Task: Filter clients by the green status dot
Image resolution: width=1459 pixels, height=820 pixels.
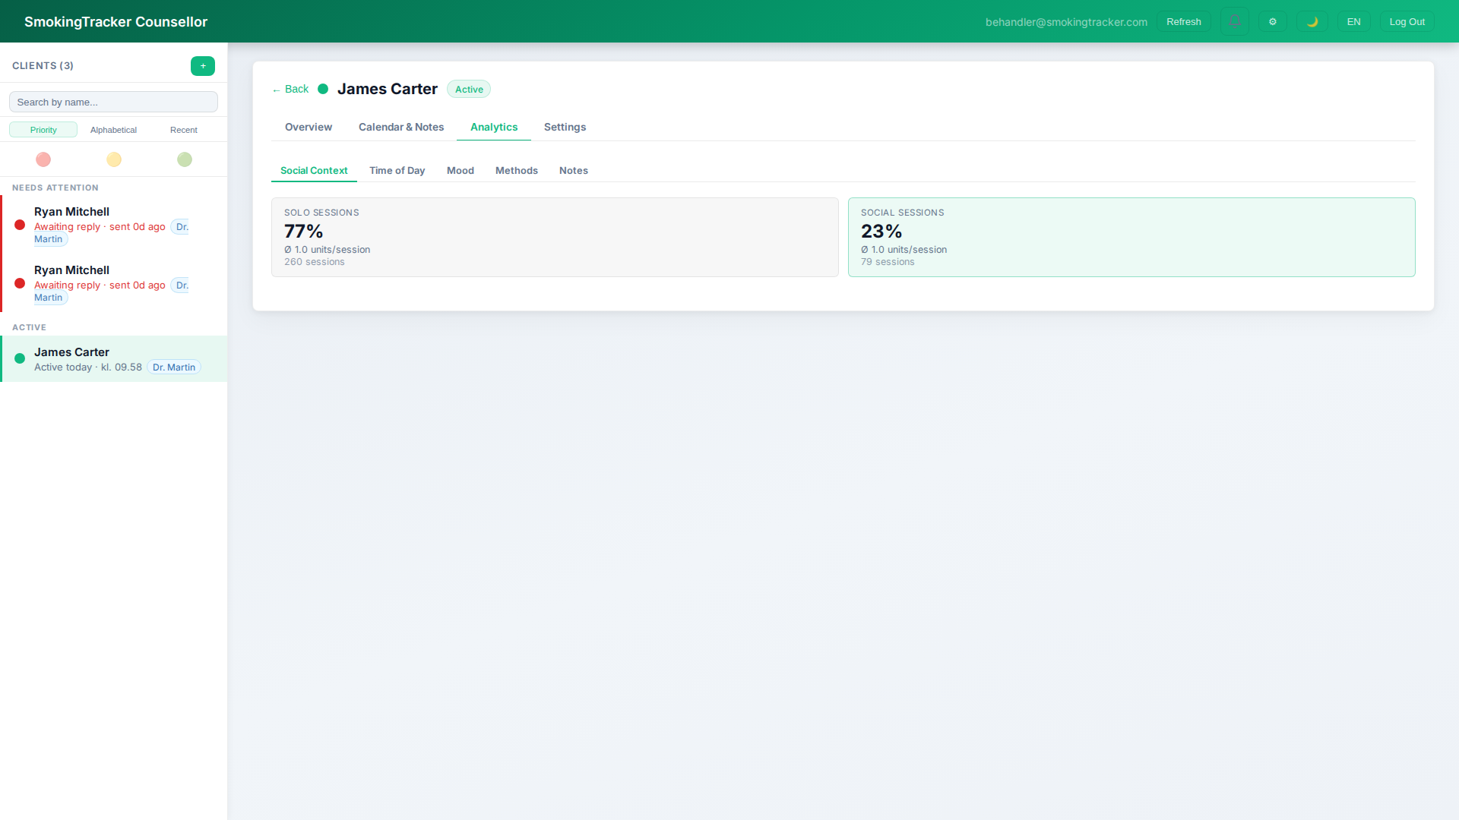Action: pos(184,159)
